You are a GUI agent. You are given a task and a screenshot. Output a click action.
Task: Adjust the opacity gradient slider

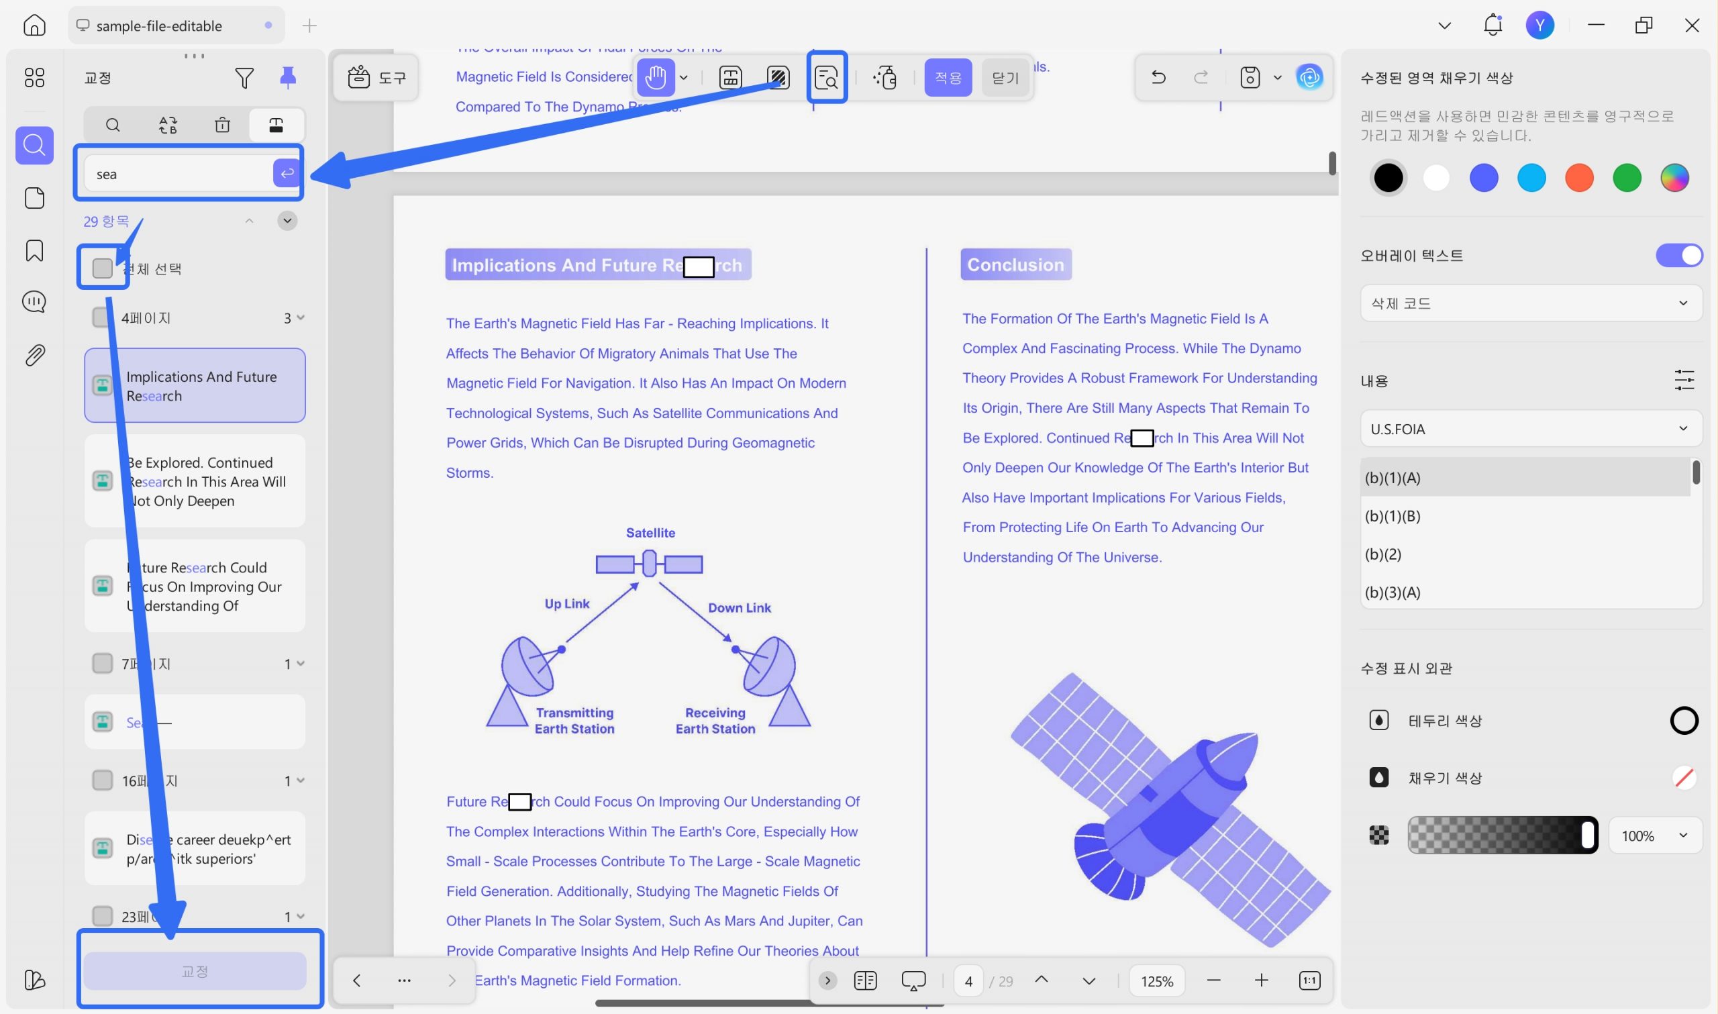pyautogui.click(x=1502, y=835)
